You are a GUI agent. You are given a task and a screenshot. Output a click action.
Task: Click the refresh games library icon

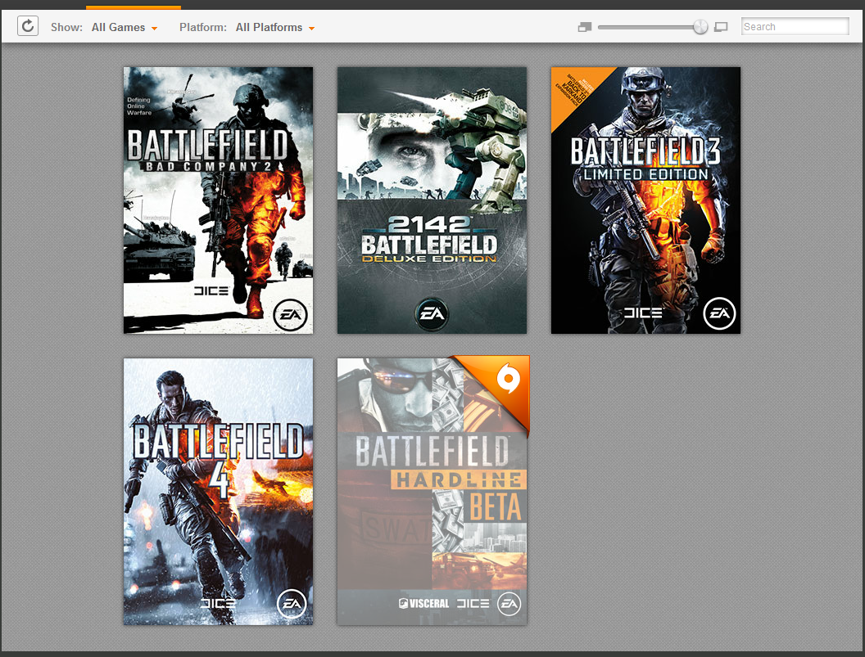(x=28, y=26)
